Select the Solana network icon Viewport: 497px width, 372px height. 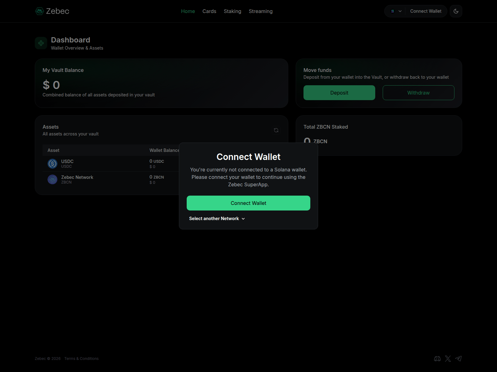point(393,11)
